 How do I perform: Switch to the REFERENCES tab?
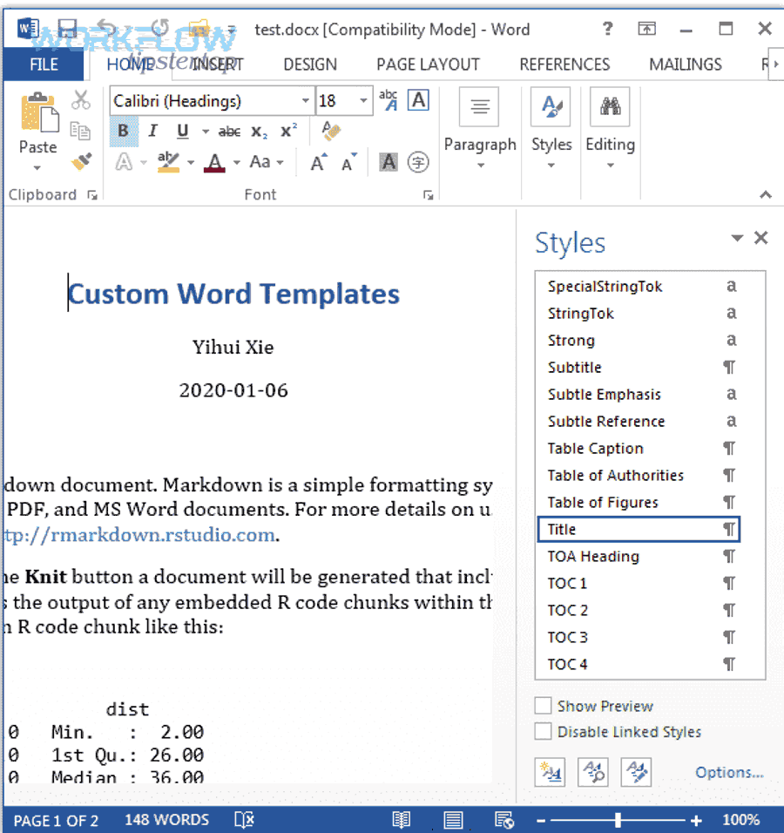(x=564, y=64)
